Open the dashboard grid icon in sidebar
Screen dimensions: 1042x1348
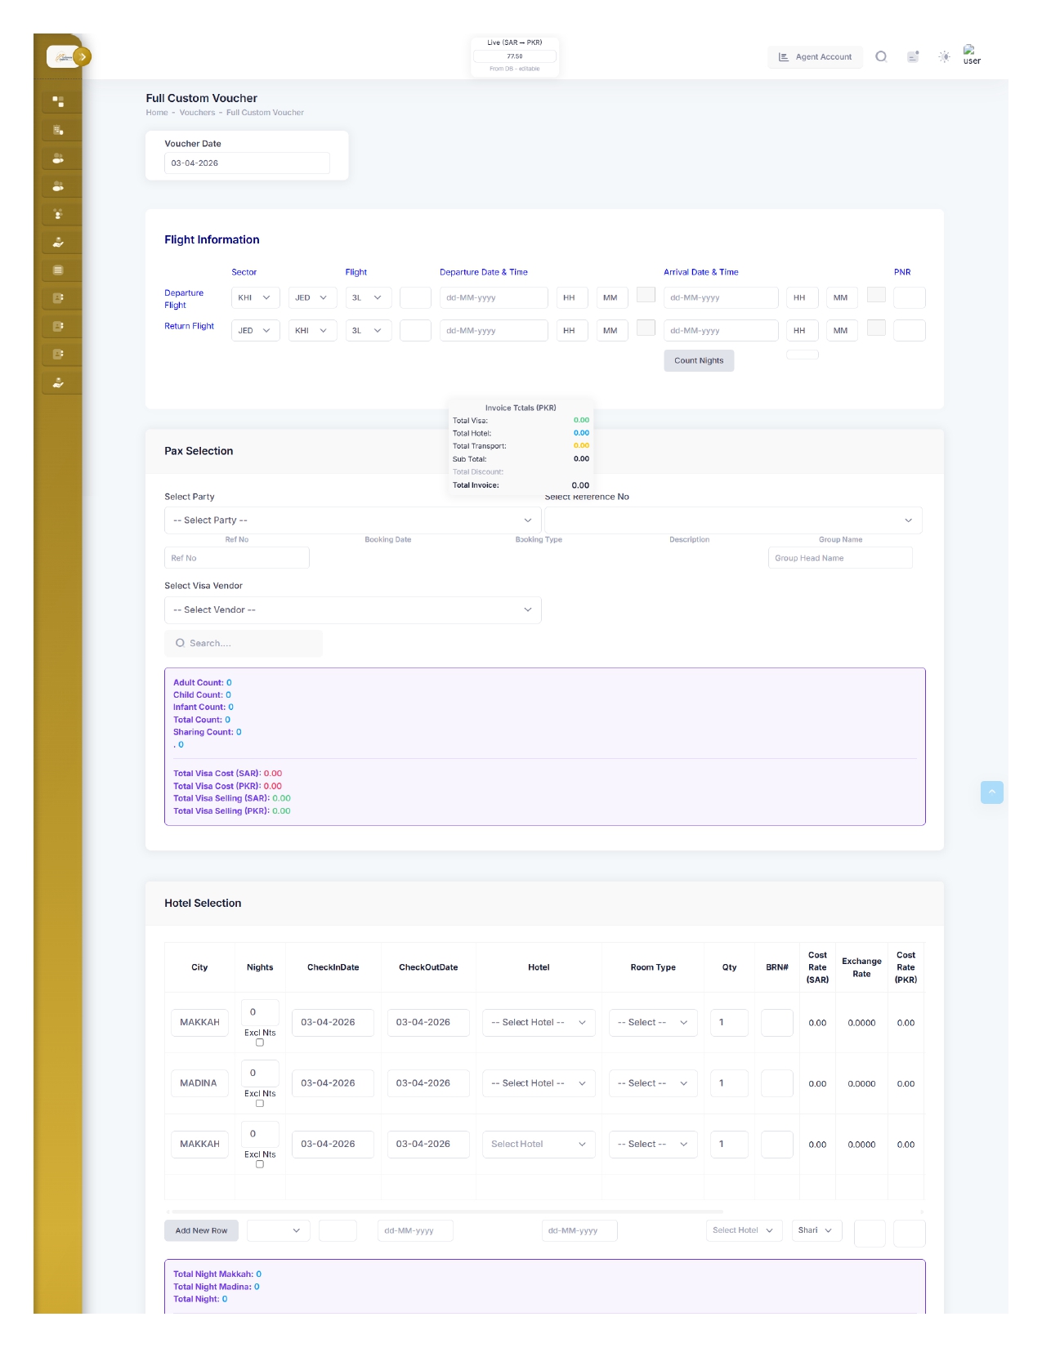[58, 101]
